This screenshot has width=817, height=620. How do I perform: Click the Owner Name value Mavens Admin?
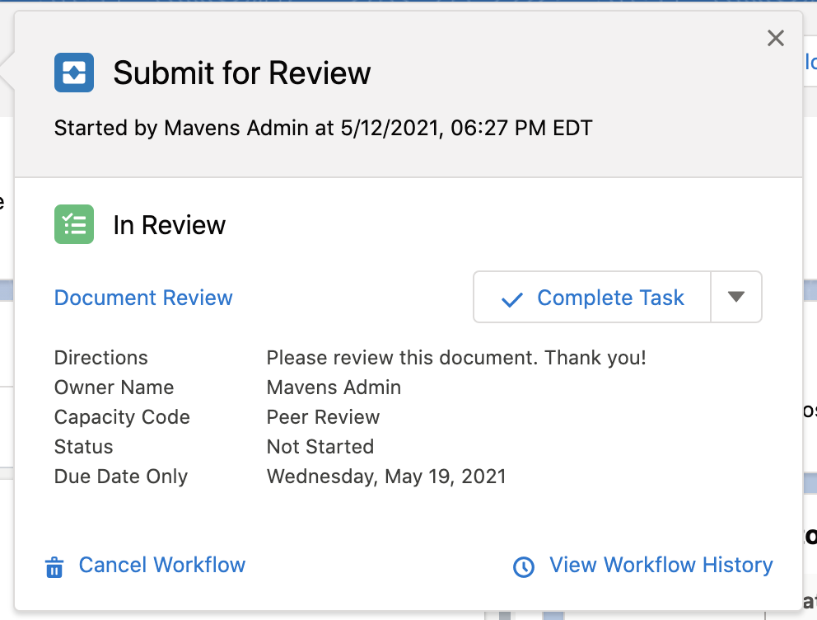334,387
